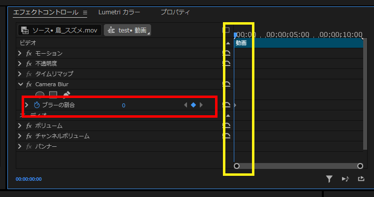This screenshot has height=197, width=374.
Task: Reset the ボリューム effect
Action: coord(226,126)
